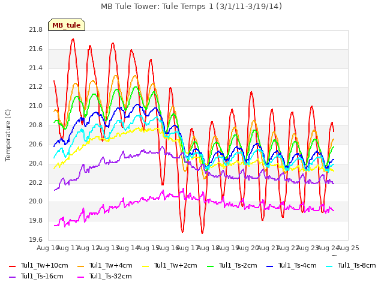Click the chart title MB Tule Tower

point(191,7)
